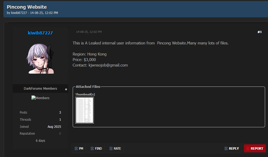This screenshot has height=157, width=268.
Task: Click the 6 days text in the profile
Action: point(40,141)
